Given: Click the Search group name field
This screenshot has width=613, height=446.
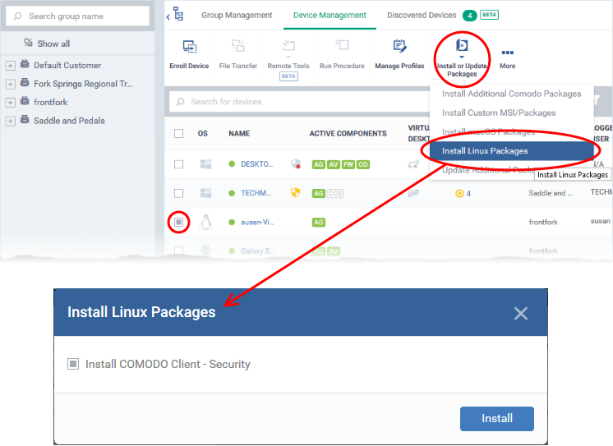Looking at the screenshot, I should [x=77, y=16].
